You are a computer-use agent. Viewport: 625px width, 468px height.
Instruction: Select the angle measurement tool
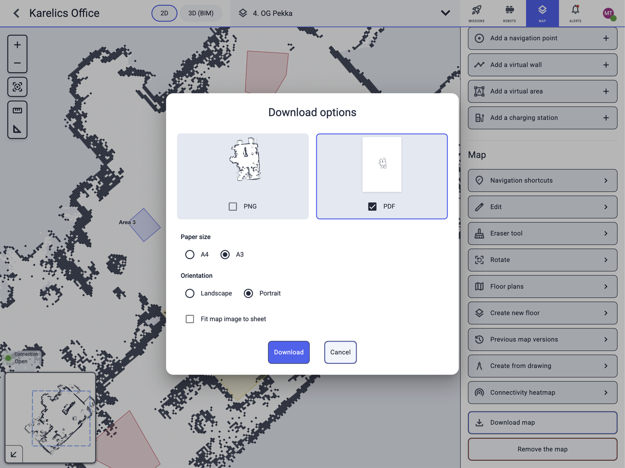tap(17, 129)
